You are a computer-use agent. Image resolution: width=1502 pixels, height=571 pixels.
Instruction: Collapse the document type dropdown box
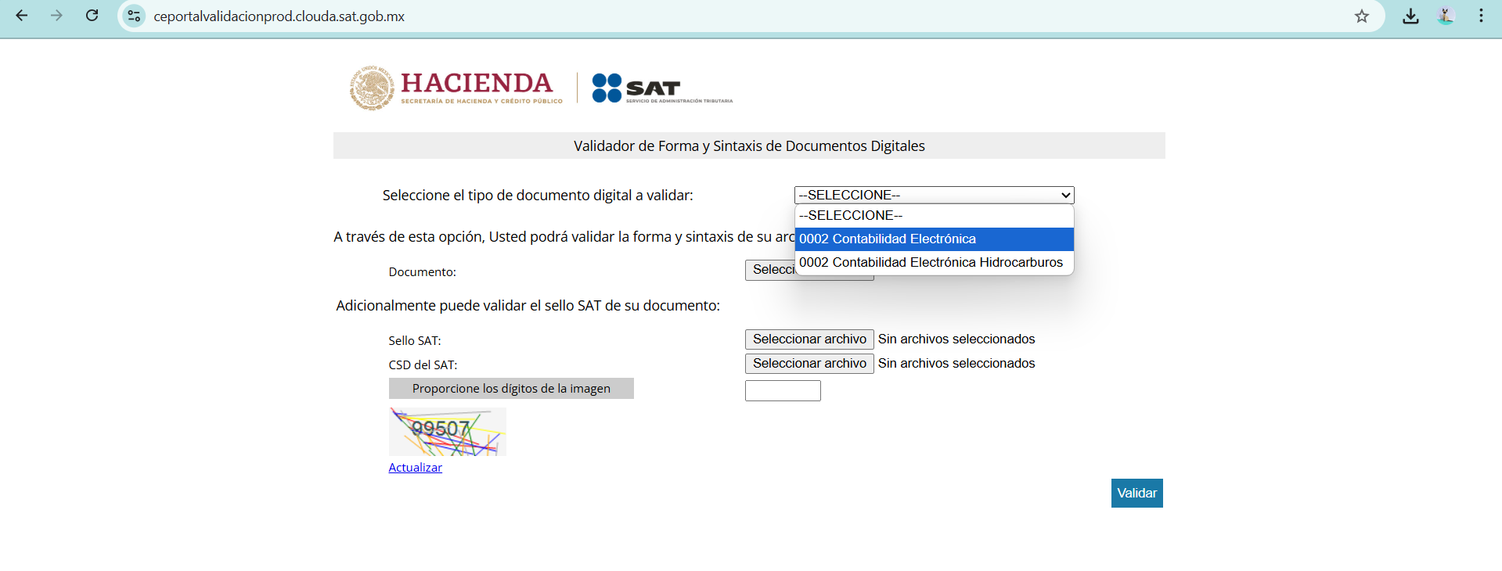click(934, 195)
